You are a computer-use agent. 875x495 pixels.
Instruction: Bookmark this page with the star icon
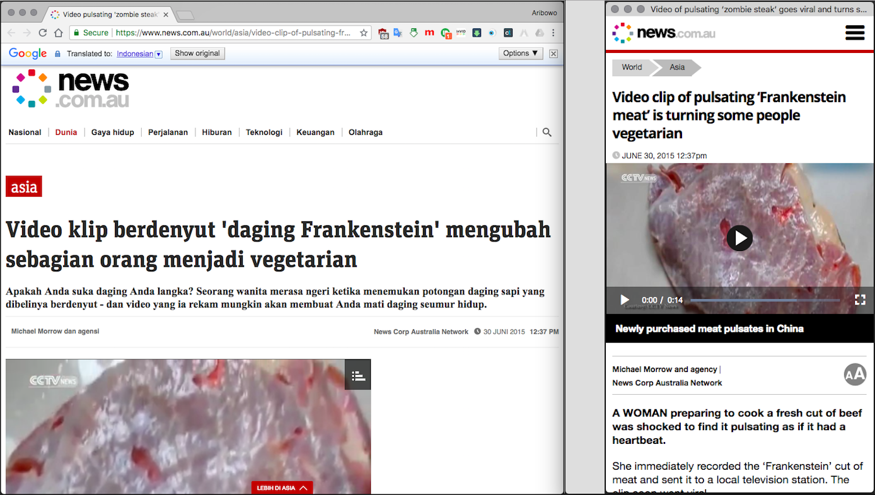[364, 33]
